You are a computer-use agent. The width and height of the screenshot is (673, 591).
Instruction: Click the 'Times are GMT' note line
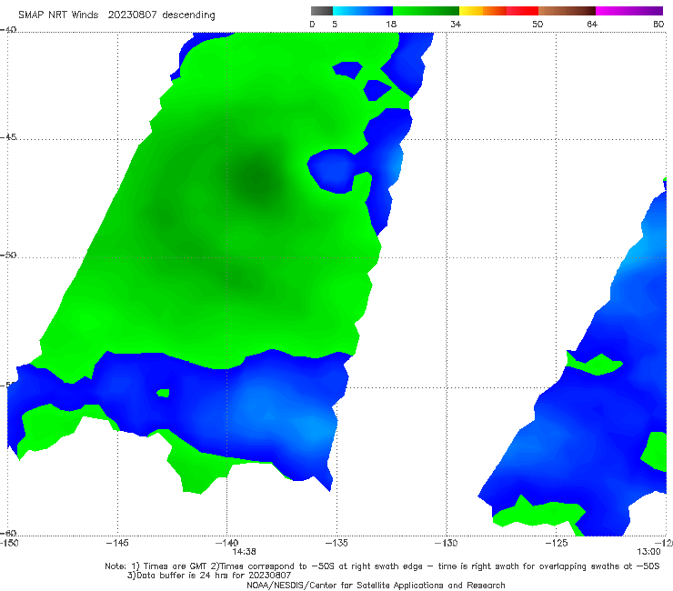(382, 566)
